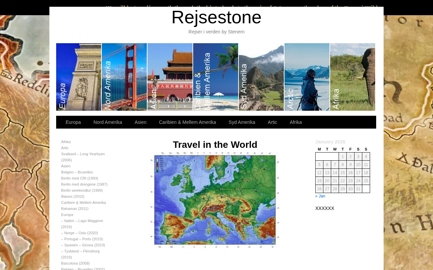Viewport: 433px width, 270px height.
Task: Click calendar date 15
Action: (x=343, y=173)
